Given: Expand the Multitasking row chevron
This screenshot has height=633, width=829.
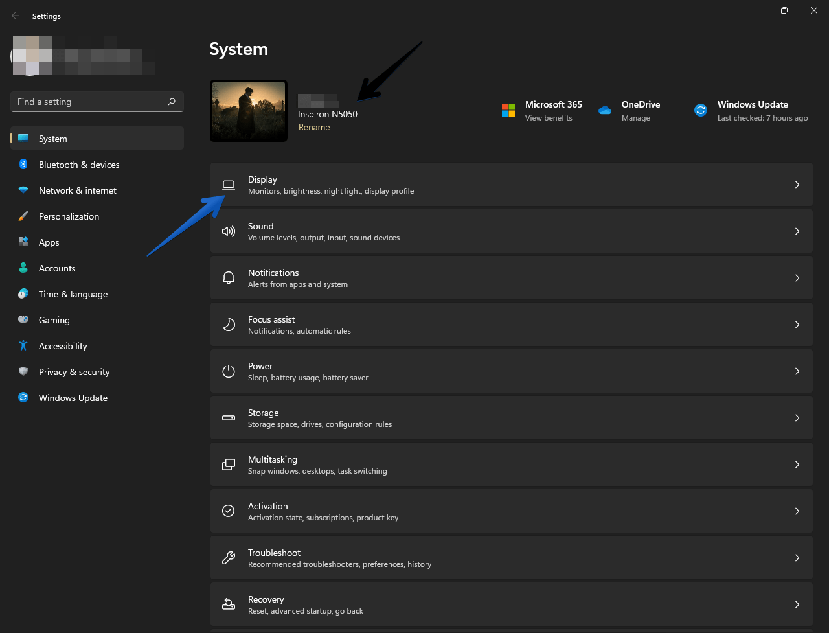Looking at the screenshot, I should click(x=797, y=465).
